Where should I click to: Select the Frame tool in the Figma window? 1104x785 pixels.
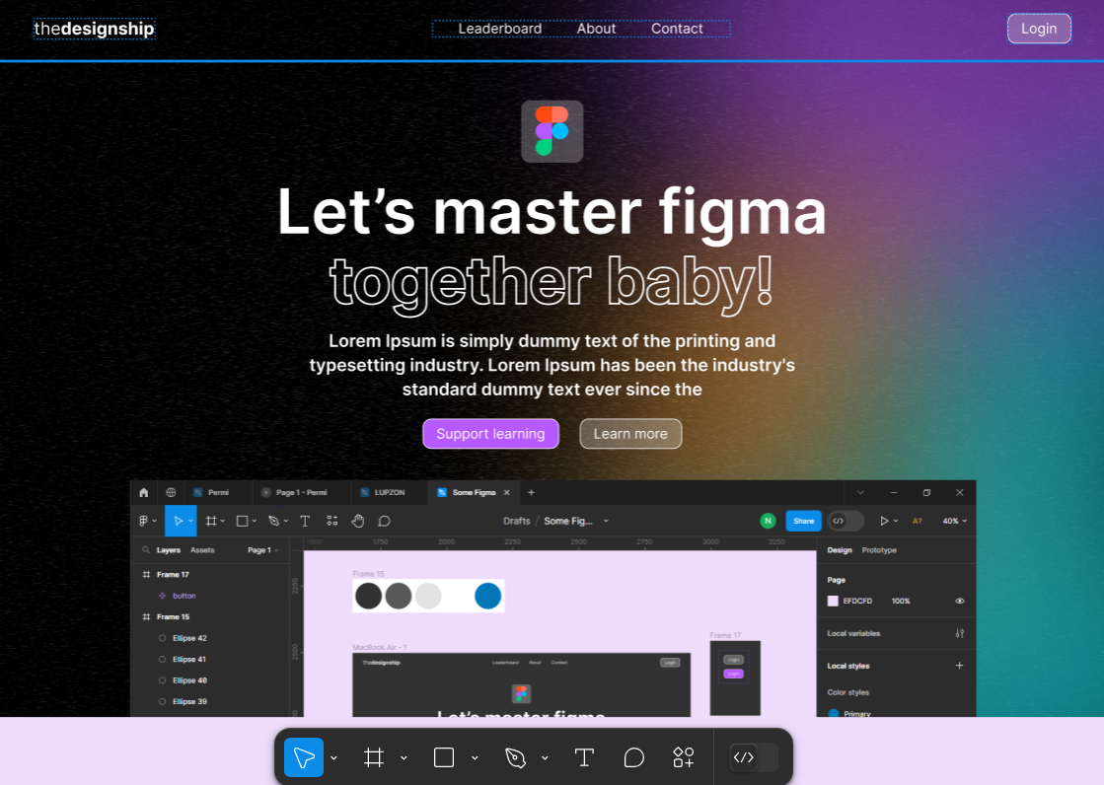[210, 521]
